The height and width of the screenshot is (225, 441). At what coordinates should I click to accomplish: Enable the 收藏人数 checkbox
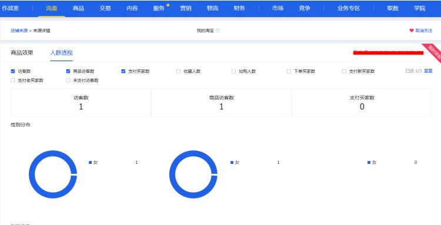click(x=178, y=71)
